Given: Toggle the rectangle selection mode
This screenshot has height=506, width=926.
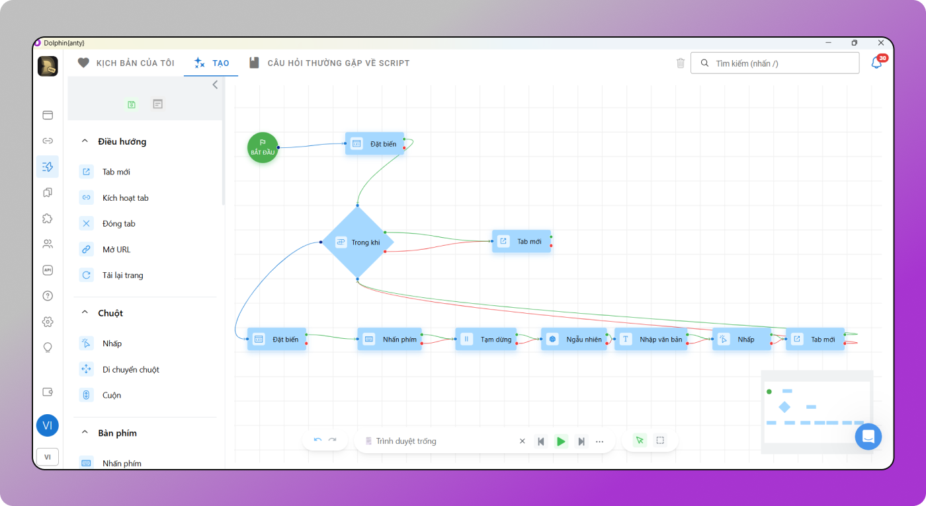Looking at the screenshot, I should pos(660,441).
